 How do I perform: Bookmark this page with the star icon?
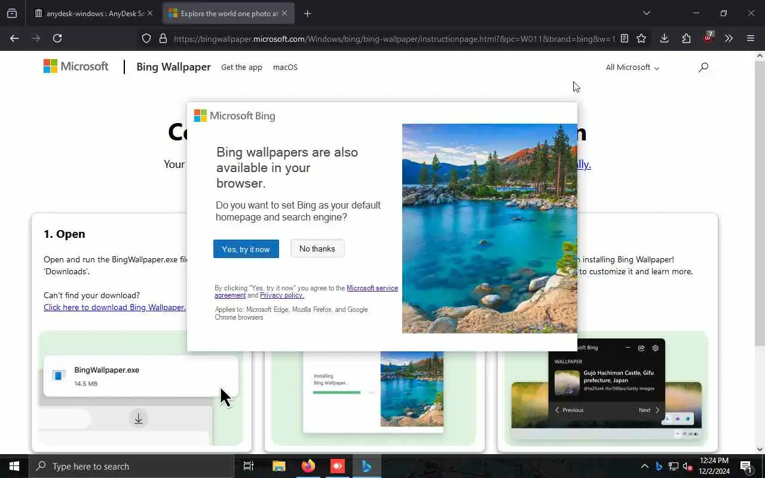[641, 38]
